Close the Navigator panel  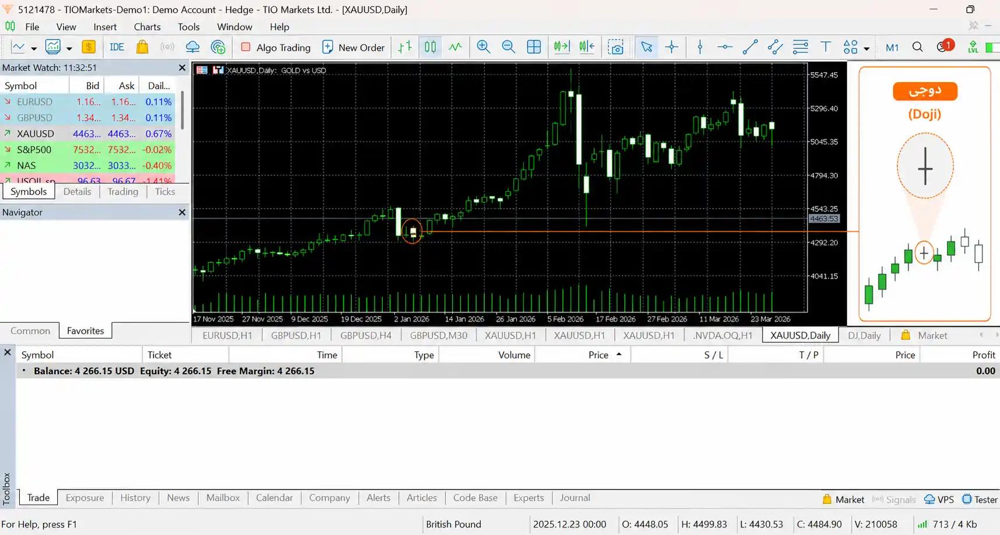point(182,212)
